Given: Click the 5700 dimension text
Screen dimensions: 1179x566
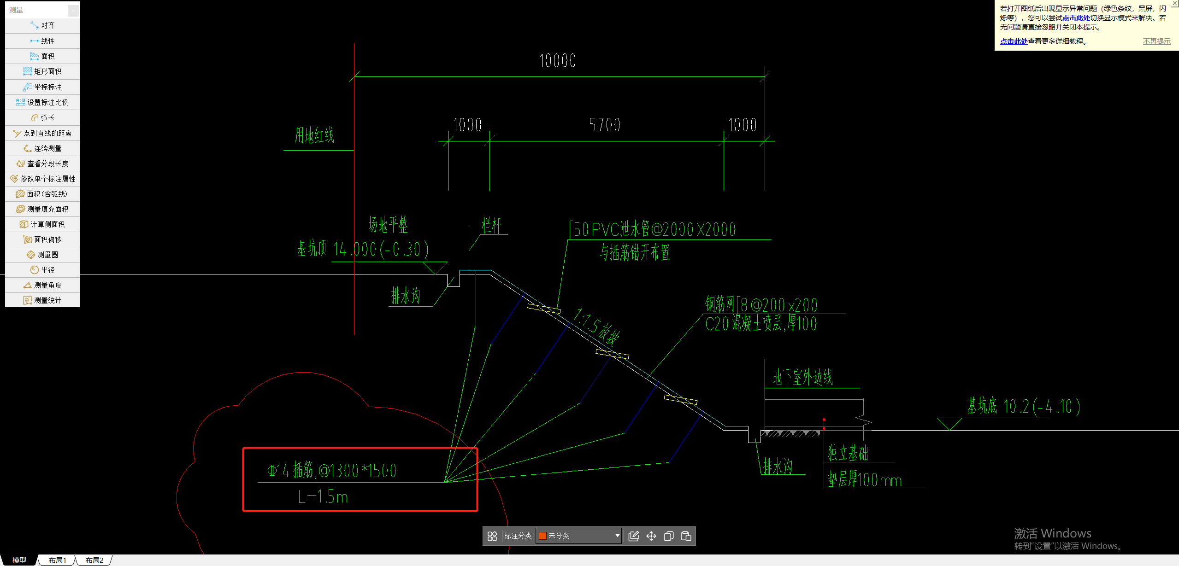Looking at the screenshot, I should (x=604, y=125).
